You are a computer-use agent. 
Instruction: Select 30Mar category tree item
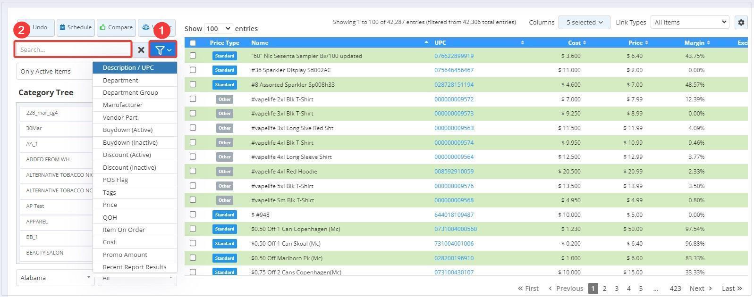56,128
